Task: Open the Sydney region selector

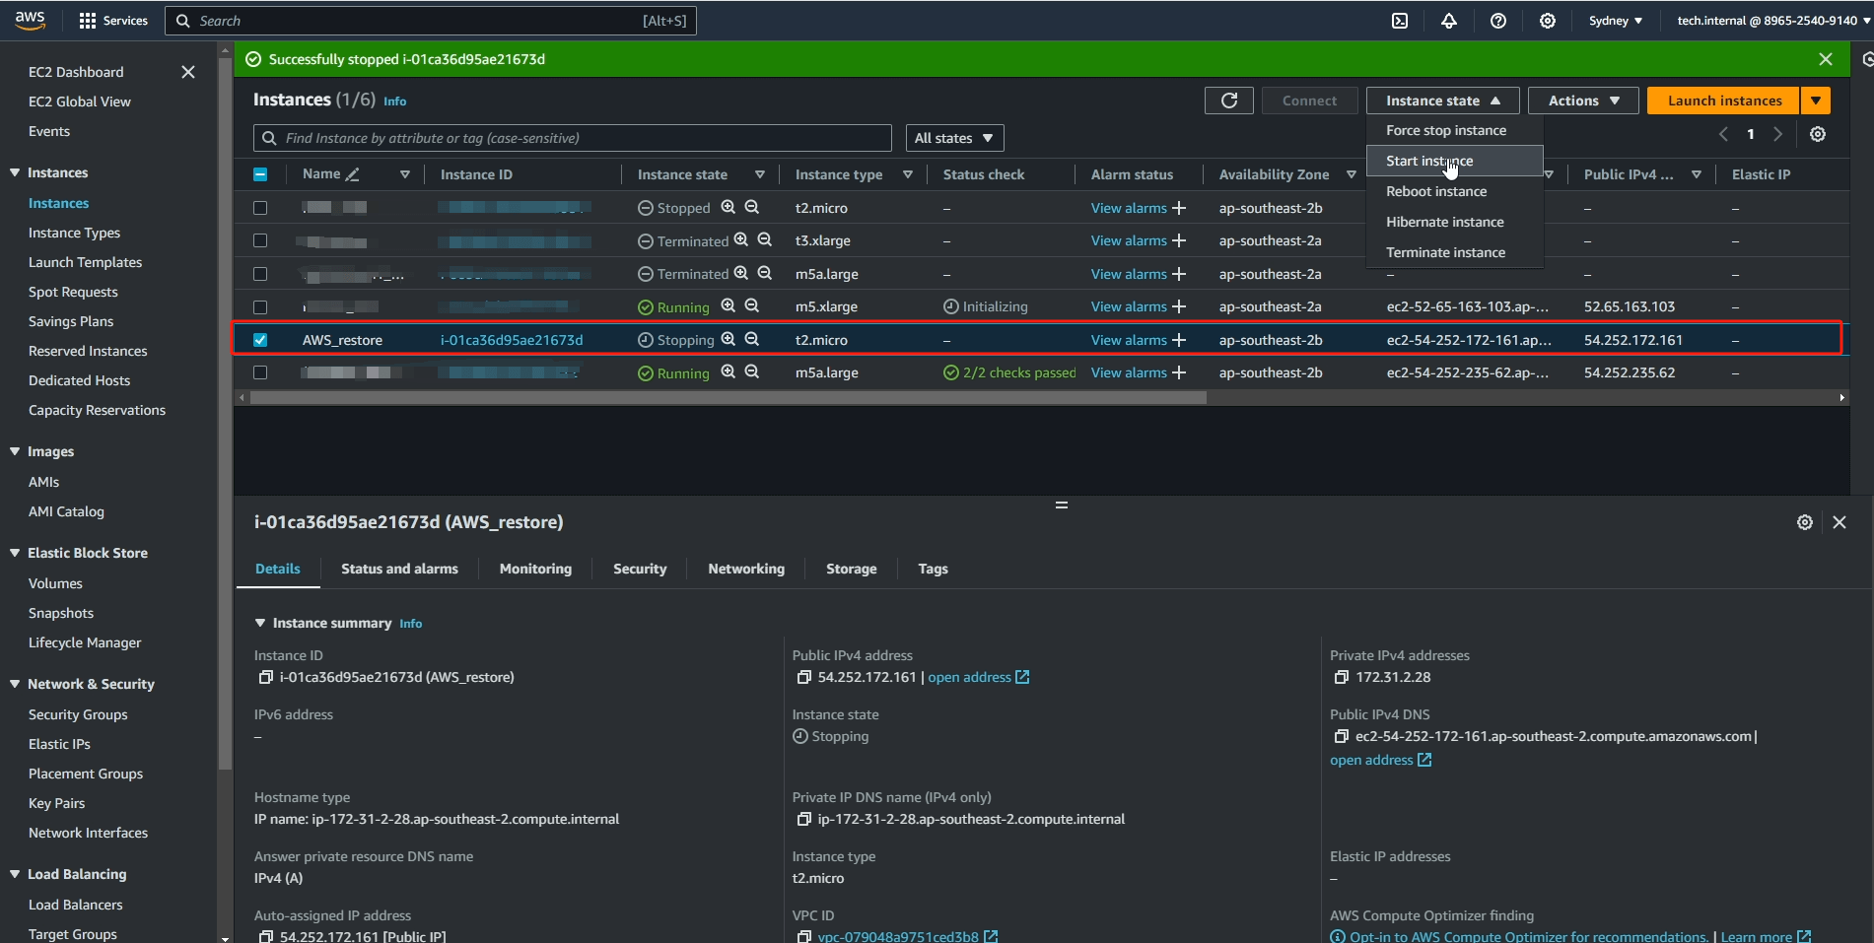Action: tap(1616, 21)
